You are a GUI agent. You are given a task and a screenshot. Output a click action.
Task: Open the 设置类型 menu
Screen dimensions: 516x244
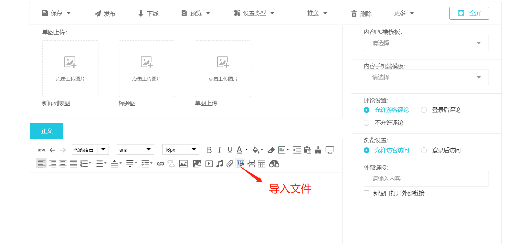coord(254,13)
